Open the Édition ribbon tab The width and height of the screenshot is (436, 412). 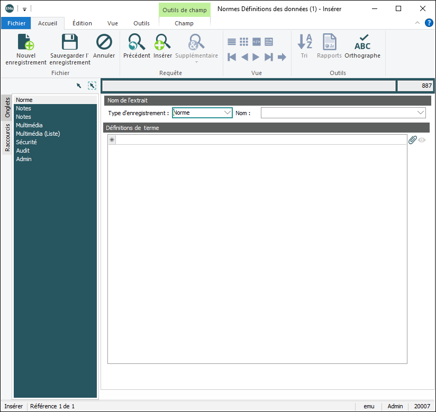coord(82,23)
